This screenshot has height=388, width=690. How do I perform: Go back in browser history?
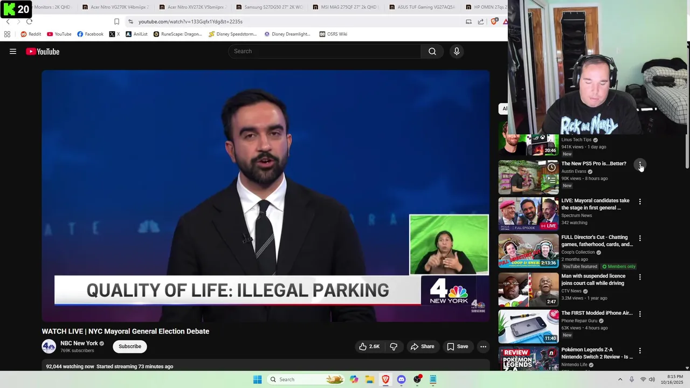[8, 22]
